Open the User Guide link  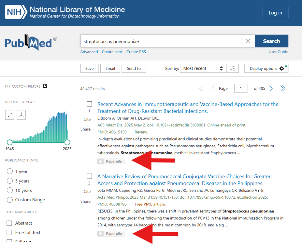point(278,52)
